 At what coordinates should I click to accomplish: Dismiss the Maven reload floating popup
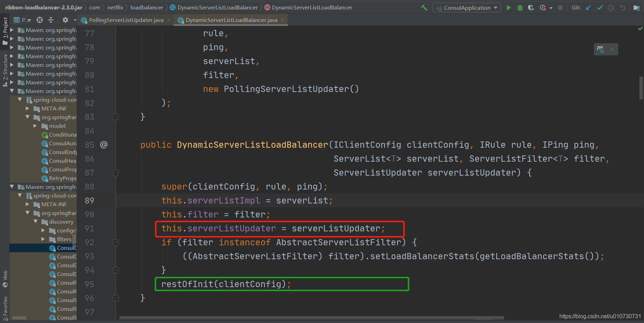click(x=612, y=49)
